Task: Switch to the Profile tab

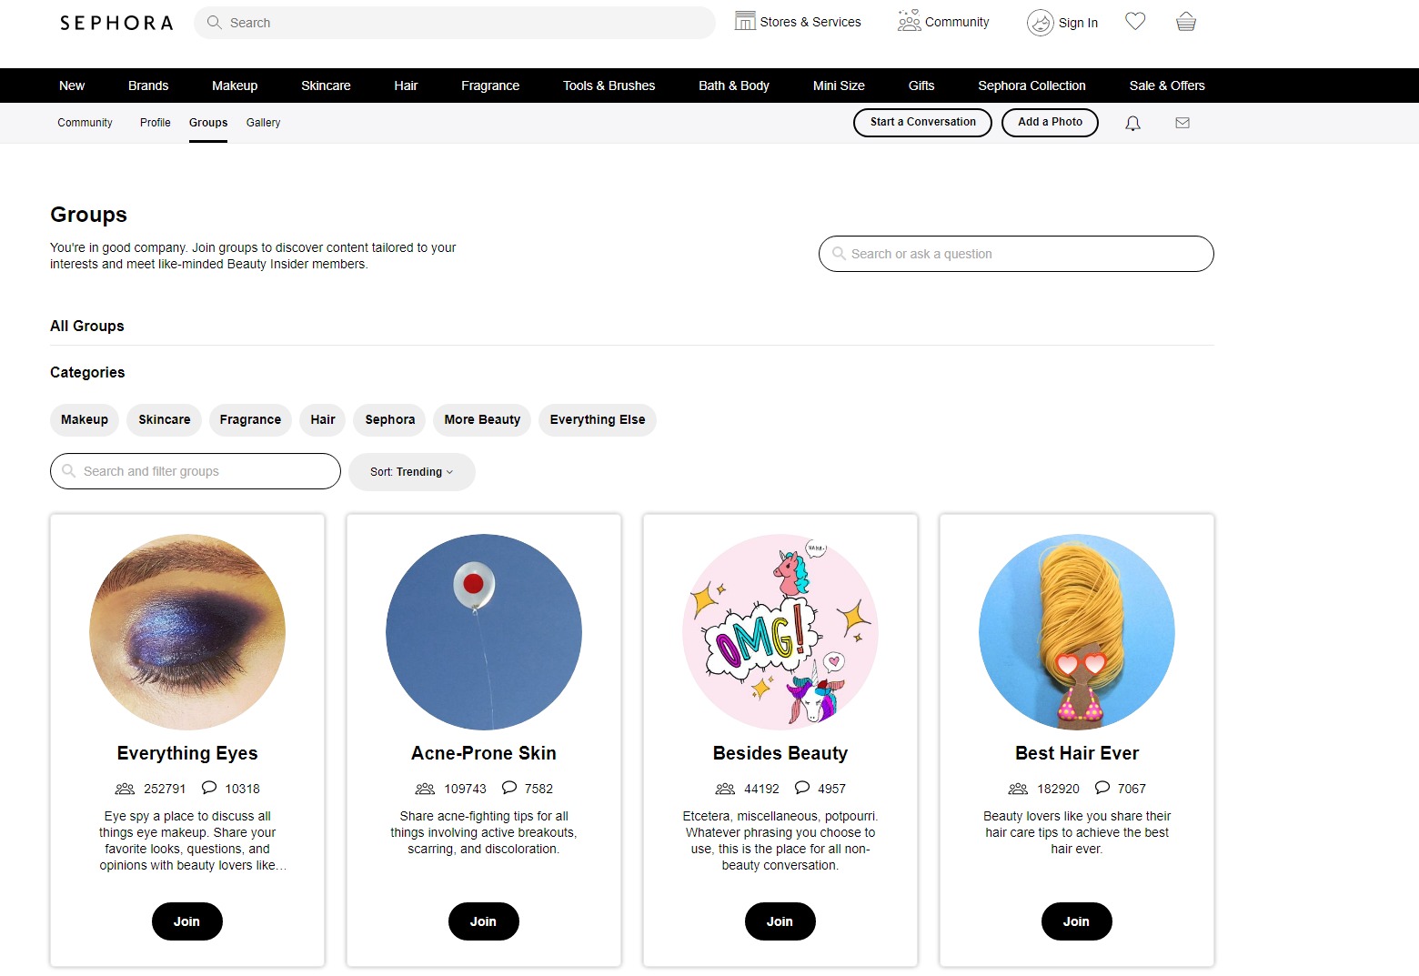Action: pyautogui.click(x=156, y=123)
